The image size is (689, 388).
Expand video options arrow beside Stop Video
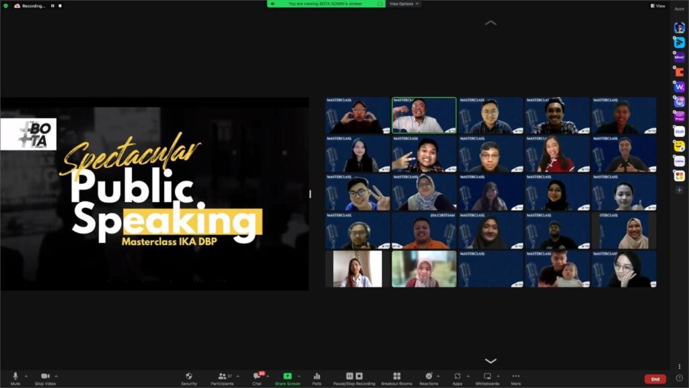pos(57,376)
